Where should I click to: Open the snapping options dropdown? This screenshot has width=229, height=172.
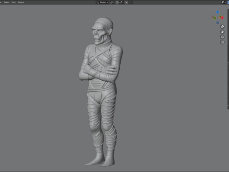[121, 2]
